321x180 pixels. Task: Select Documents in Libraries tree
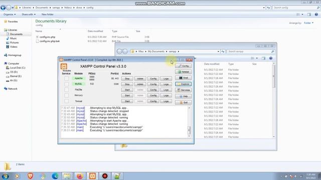click(x=15, y=34)
